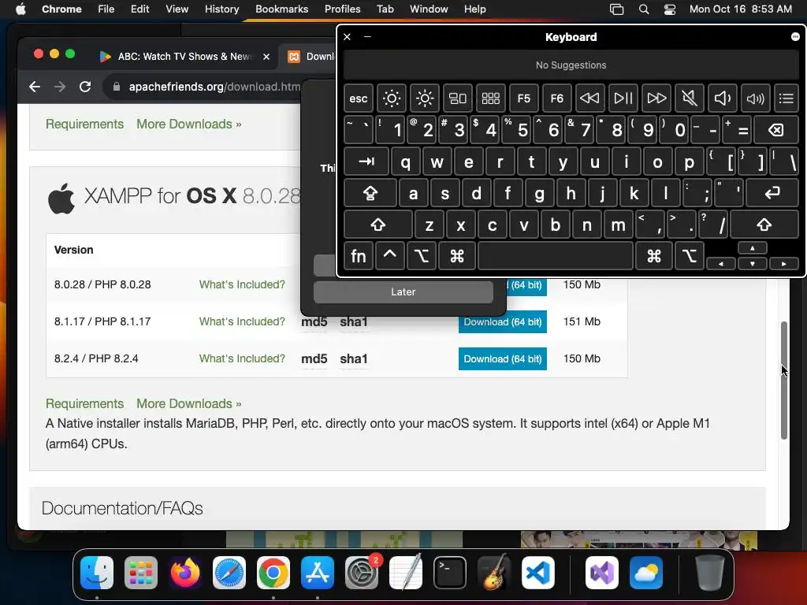Open sha1 link for version 8.1.17
Viewport: 807px width, 605px height.
point(354,321)
